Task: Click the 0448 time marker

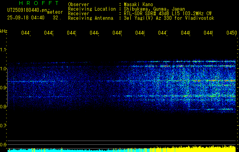Action: 185,33
